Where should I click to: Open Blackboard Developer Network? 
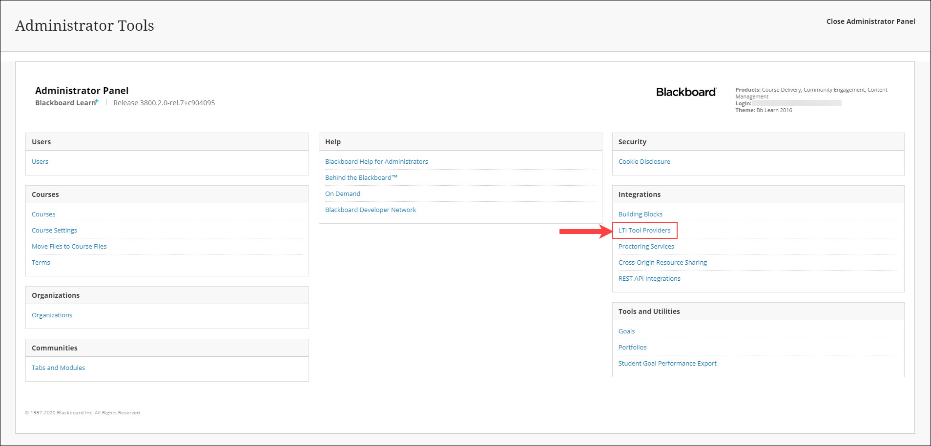[x=371, y=210]
